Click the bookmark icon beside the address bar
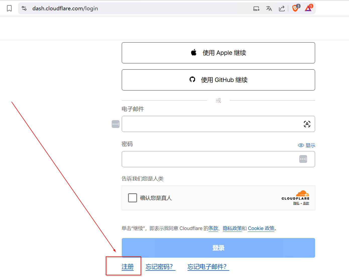The image size is (349, 277). pos(9,9)
